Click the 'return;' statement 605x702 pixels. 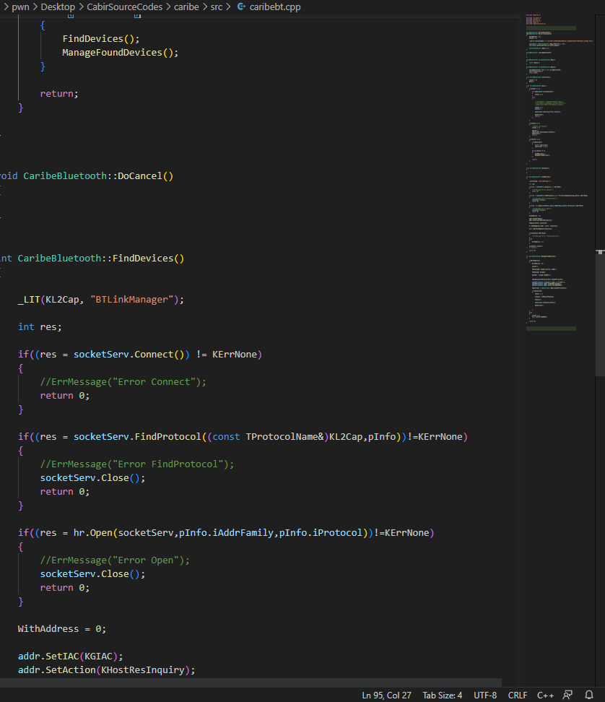click(x=59, y=94)
